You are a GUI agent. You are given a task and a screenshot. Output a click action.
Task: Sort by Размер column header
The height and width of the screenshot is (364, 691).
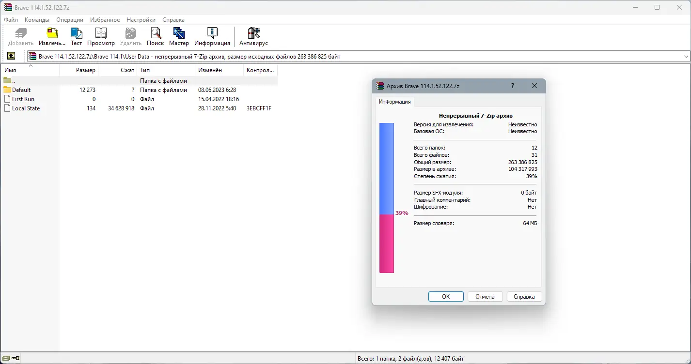(x=79, y=70)
